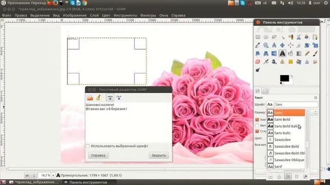Select the Eraser tool
The height and width of the screenshot is (185, 330).
(258, 62)
